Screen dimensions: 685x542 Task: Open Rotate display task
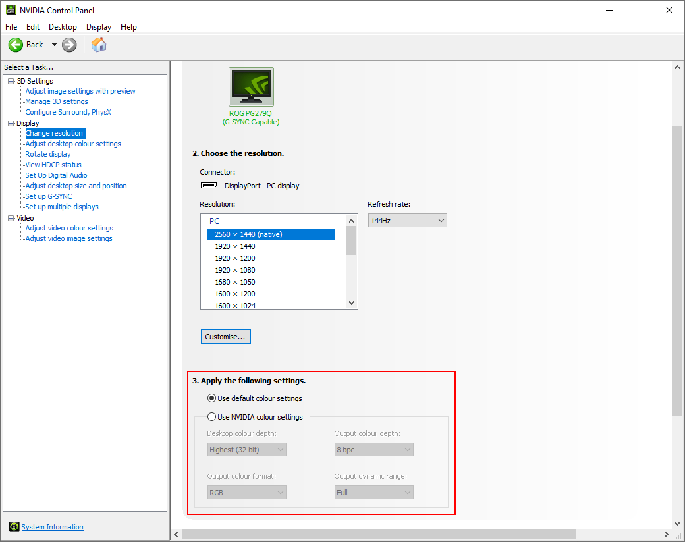48,154
